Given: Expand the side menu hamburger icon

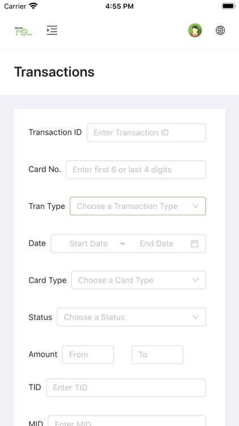Looking at the screenshot, I should tap(52, 30).
